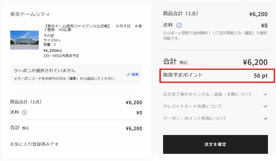Click the ららぽーと受取で送料無料 notice text
Viewport: 276px width, 161px height.
click(x=215, y=36)
